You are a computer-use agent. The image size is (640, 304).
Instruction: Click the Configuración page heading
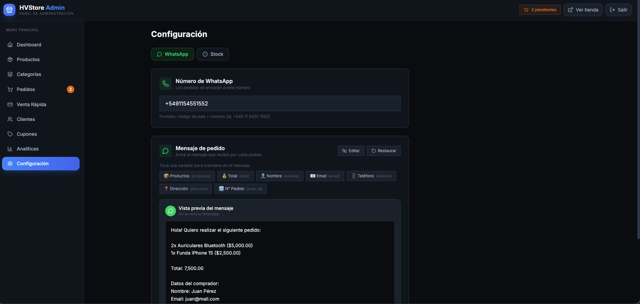click(x=179, y=34)
